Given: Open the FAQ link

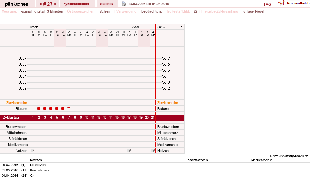Looking at the screenshot, I should (x=267, y=4).
